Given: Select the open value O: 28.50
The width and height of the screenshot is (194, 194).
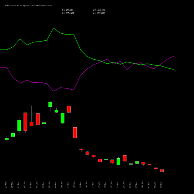Looking at the screenshot, I should [x=68, y=13].
